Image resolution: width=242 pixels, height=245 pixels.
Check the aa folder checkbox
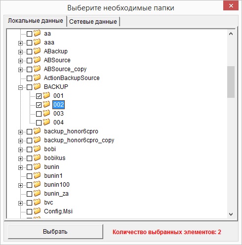click(29, 34)
